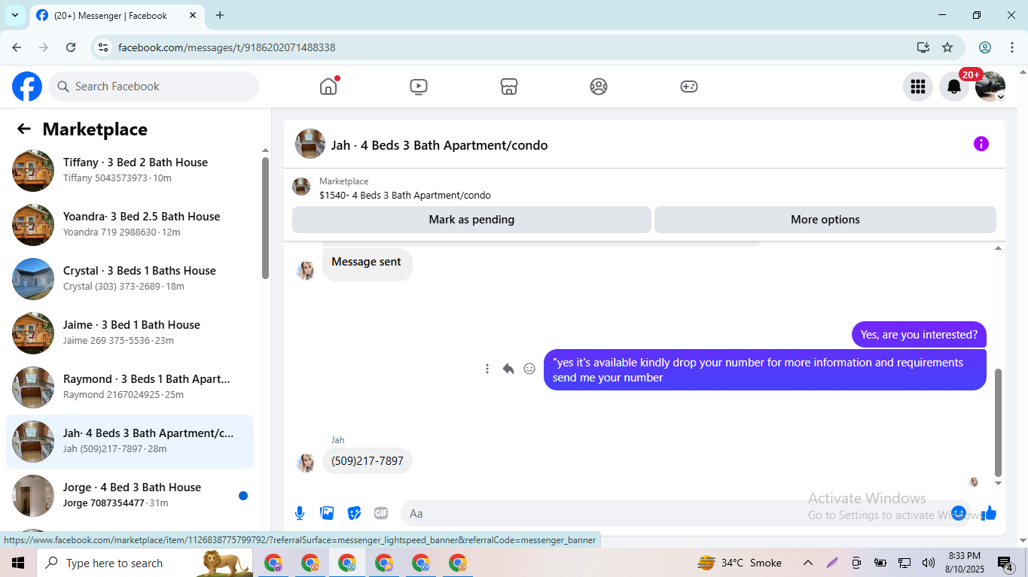Bookmark this page star icon
Screen dimensions: 1028x577
tap(947, 47)
